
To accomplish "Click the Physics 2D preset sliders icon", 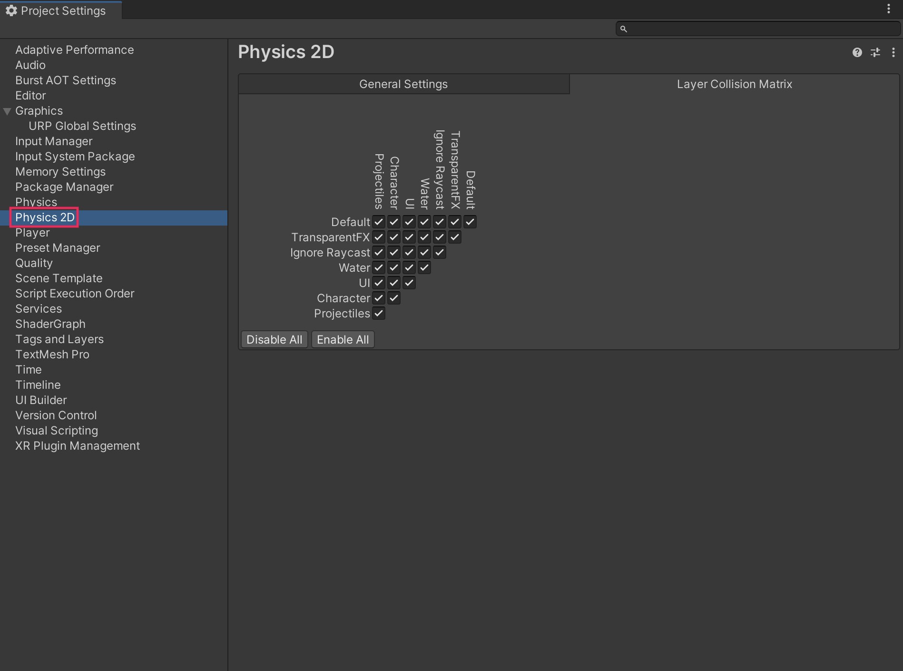I will tap(875, 52).
